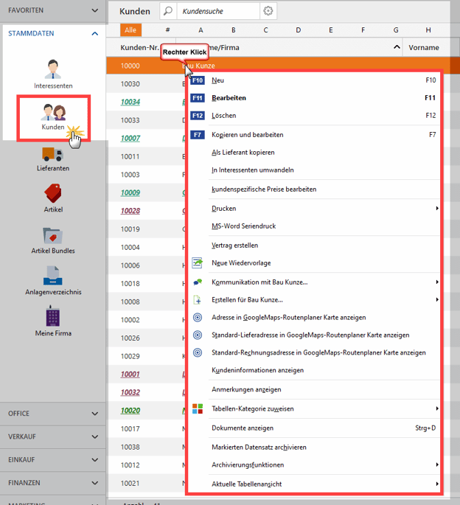Click the Alle filter button
Viewport: 460px width, 505px height.
coord(130,30)
